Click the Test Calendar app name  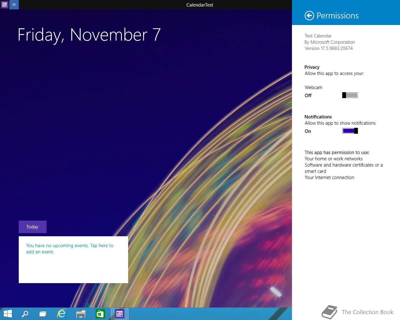(x=318, y=36)
